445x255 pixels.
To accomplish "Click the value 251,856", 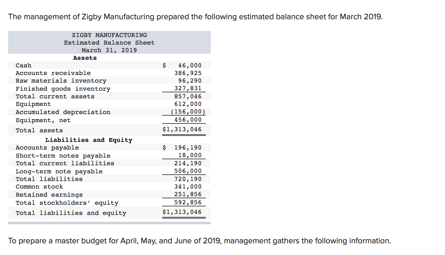I will [188, 194].
